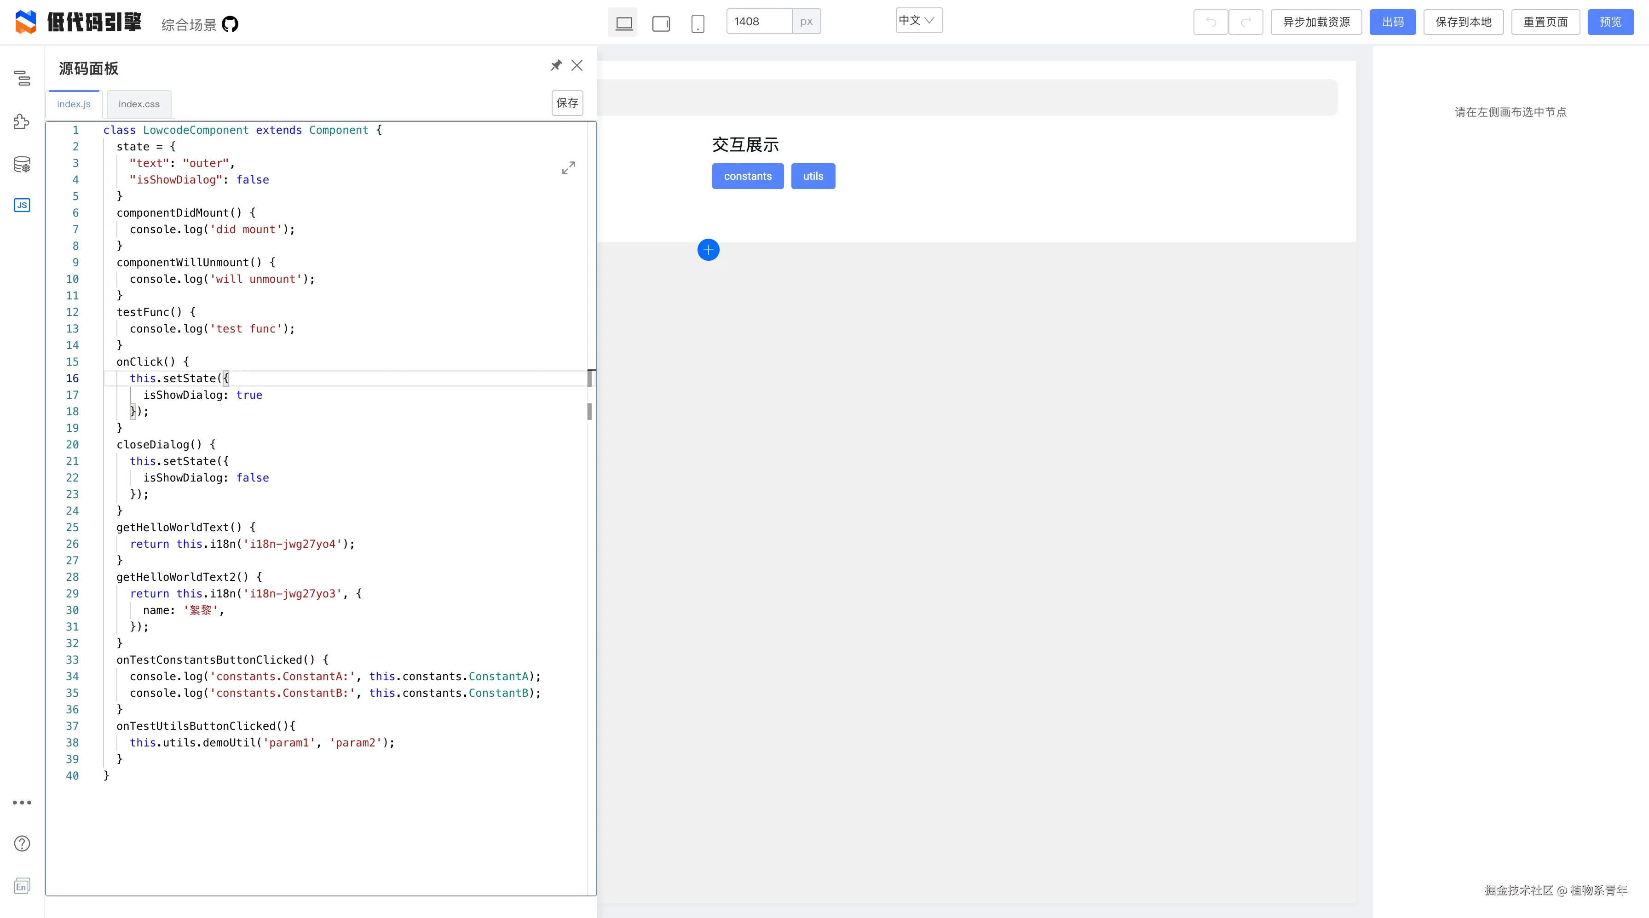Click the undo arrow button
This screenshot has height=918, width=1649.
(1211, 23)
